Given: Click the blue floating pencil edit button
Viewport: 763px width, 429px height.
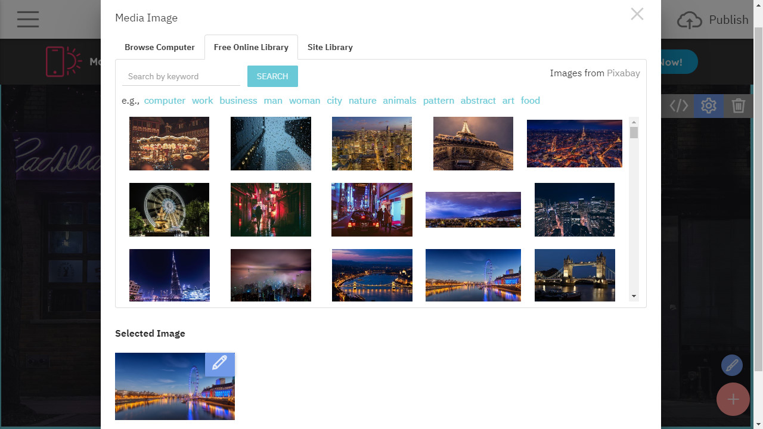Looking at the screenshot, I should 731,365.
